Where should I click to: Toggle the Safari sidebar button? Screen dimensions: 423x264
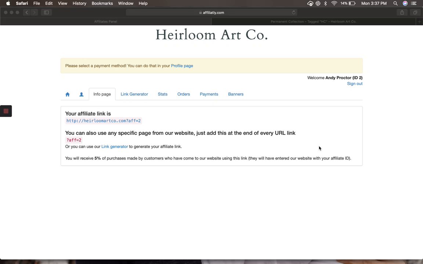tap(46, 12)
